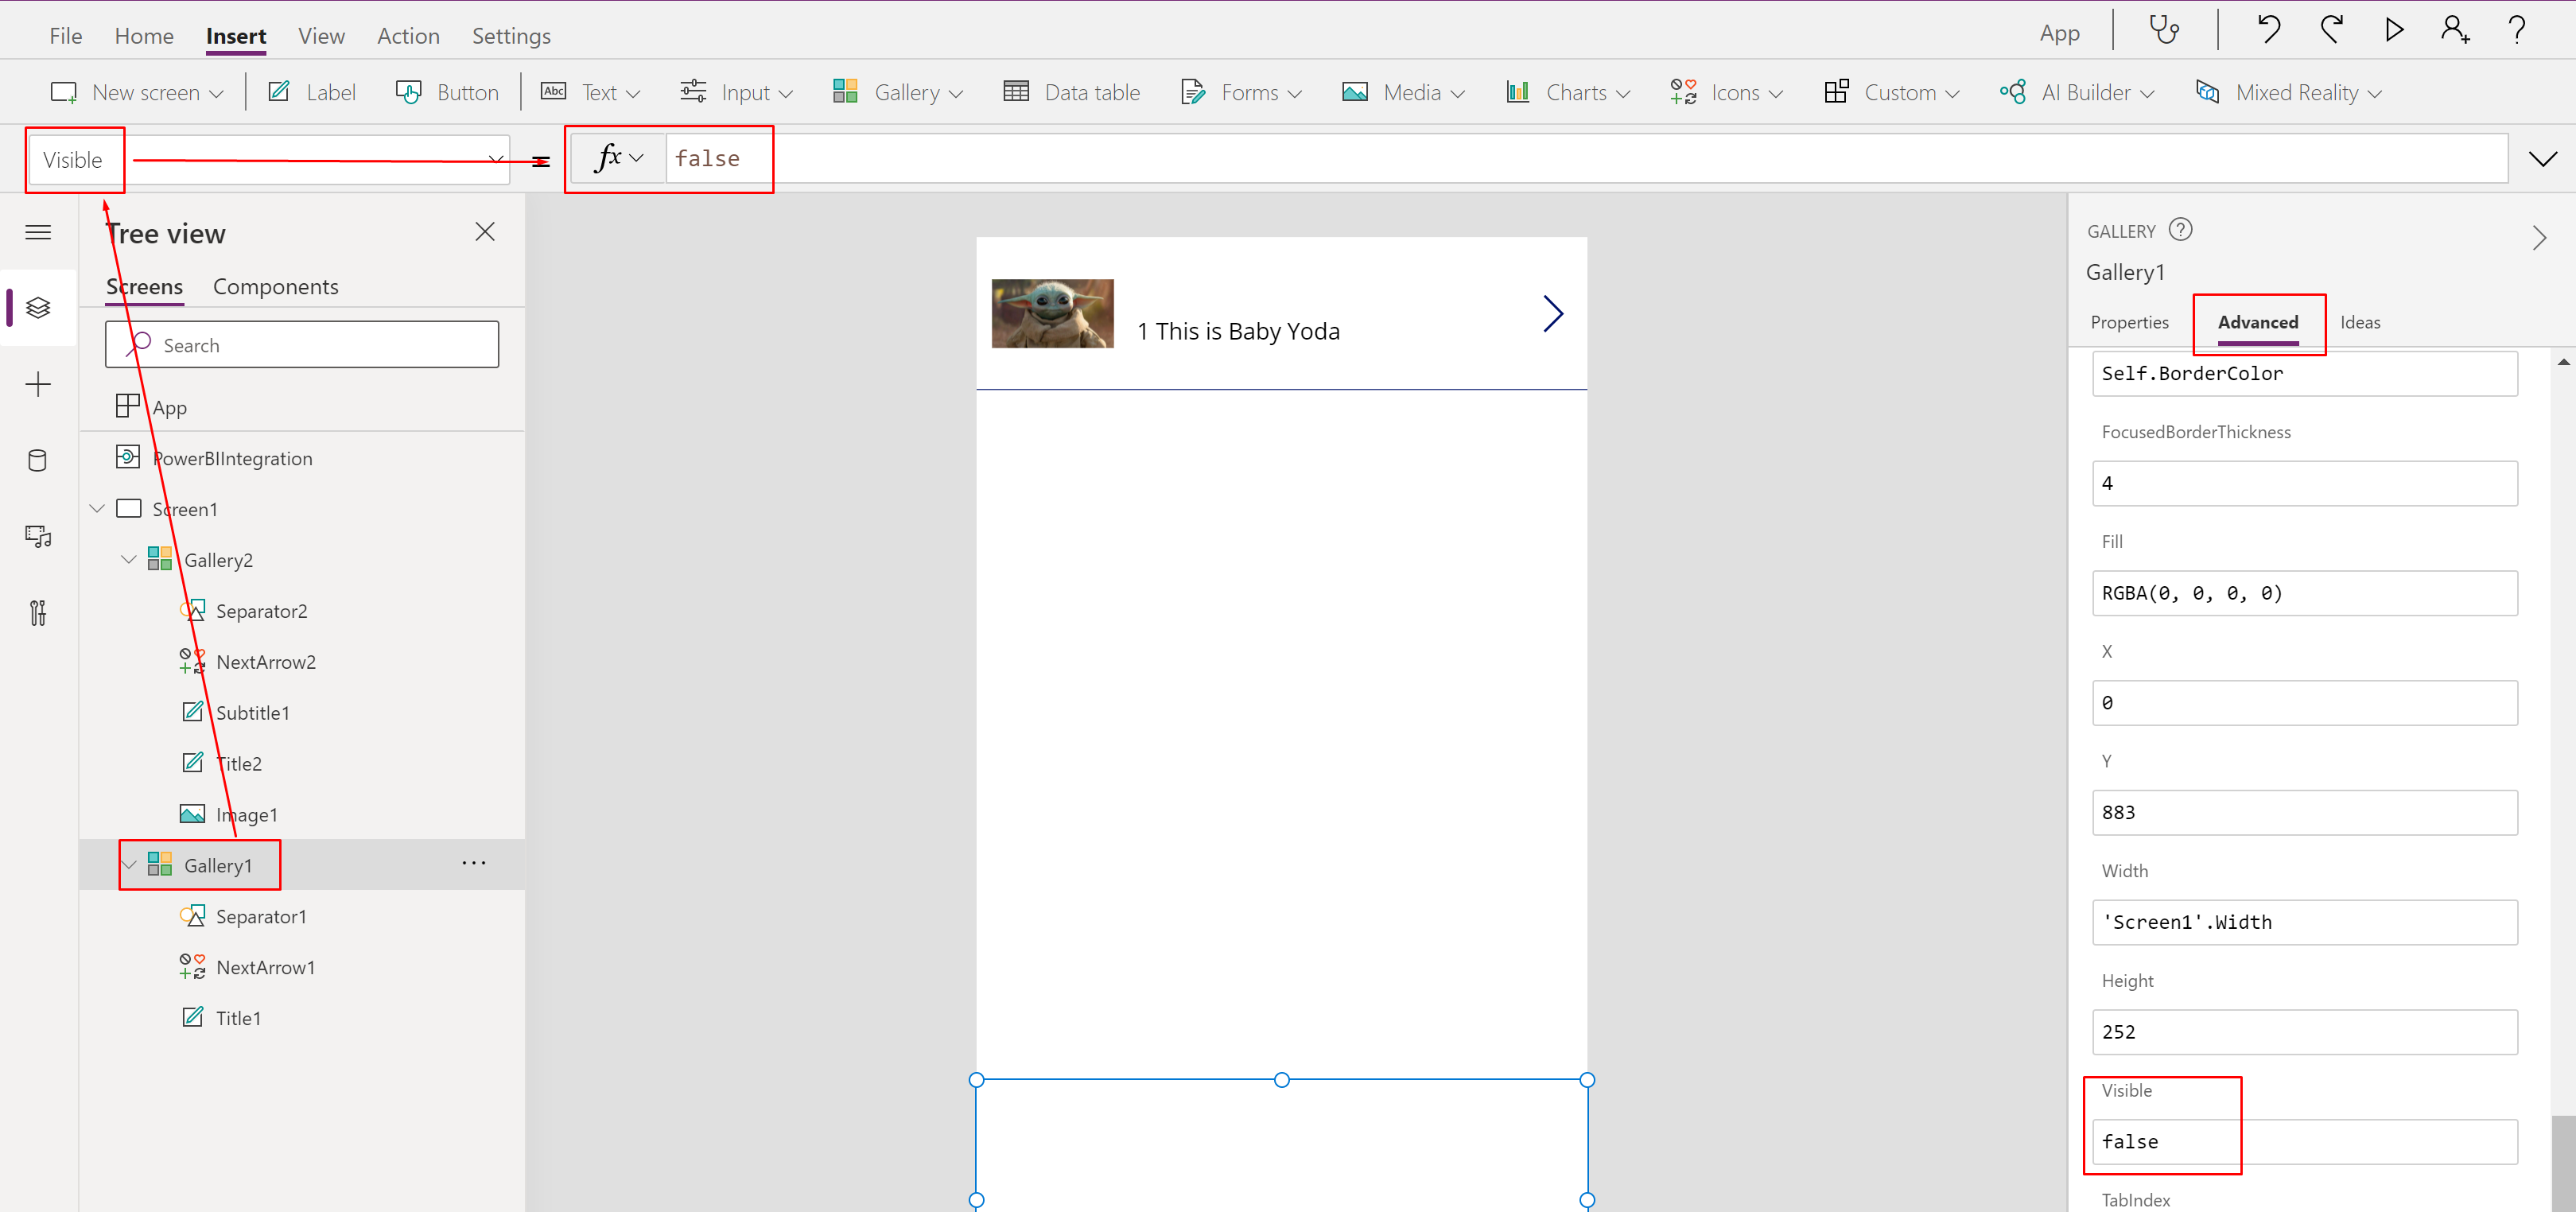This screenshot has width=2576, height=1212.
Task: Share the app using the person-plus icon
Action: (2455, 30)
